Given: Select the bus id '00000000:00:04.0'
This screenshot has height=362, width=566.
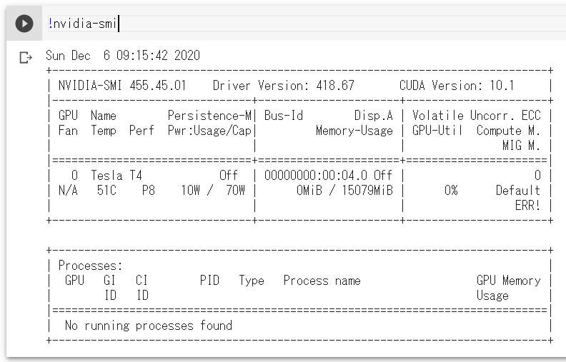Looking at the screenshot, I should [316, 176].
